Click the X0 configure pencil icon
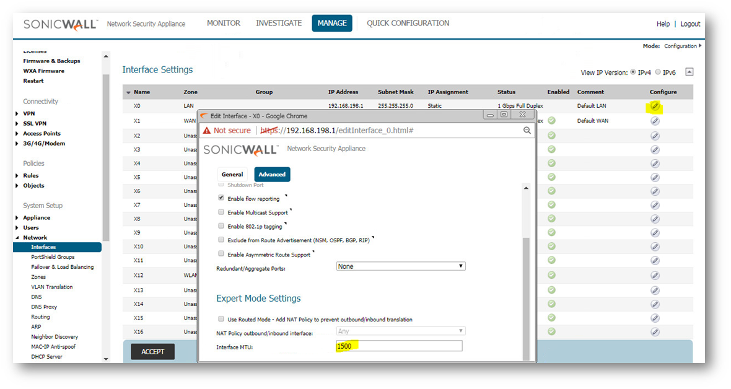This screenshot has height=389, width=731. (655, 107)
